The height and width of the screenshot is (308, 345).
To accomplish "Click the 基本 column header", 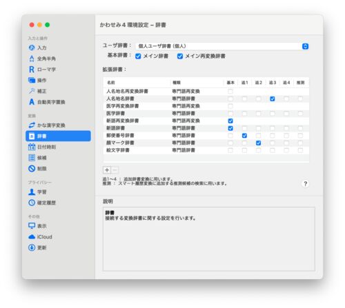I will [x=230, y=83].
